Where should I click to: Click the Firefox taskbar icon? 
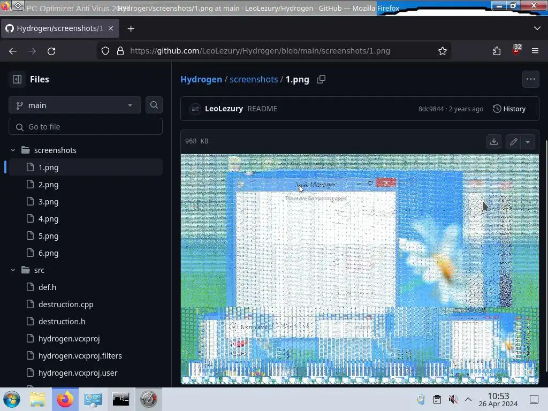pyautogui.click(x=65, y=399)
